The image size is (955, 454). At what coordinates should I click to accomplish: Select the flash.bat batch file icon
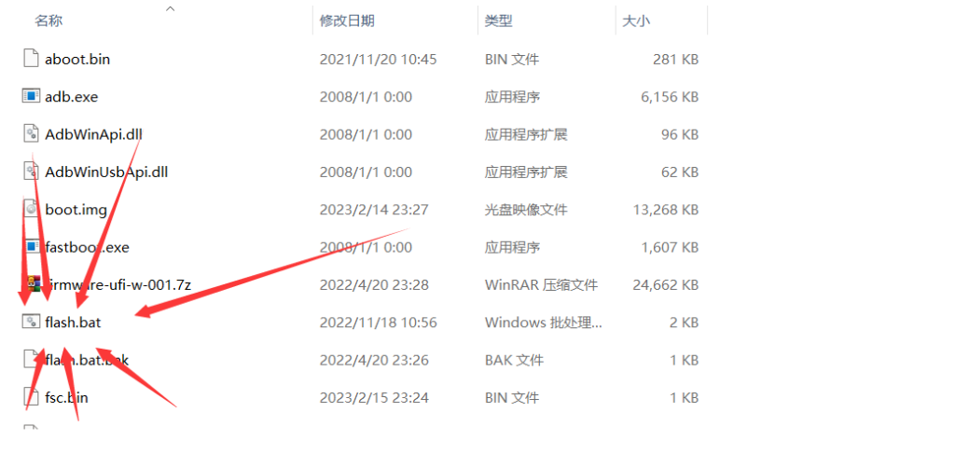[31, 322]
